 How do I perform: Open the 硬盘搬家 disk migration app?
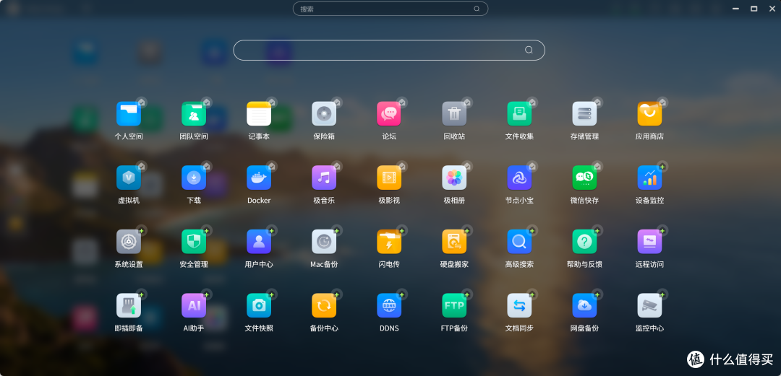point(454,242)
